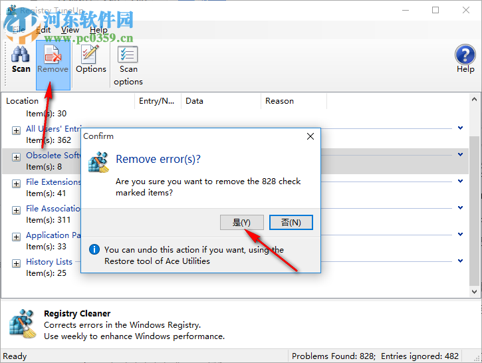Click Problems Found: 828 status text
The width and height of the screenshot is (482, 363).
tap(334, 356)
